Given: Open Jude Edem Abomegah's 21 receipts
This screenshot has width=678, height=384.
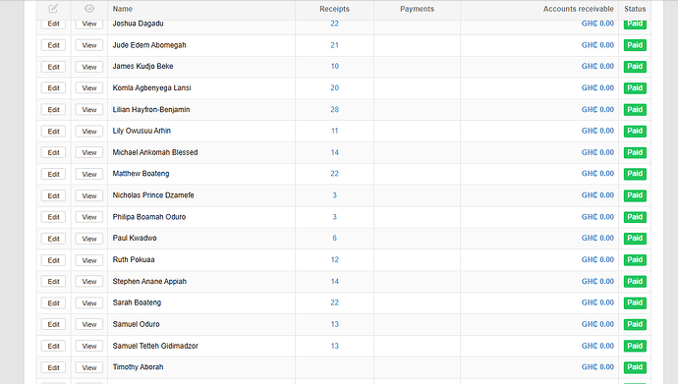Looking at the screenshot, I should (334, 45).
